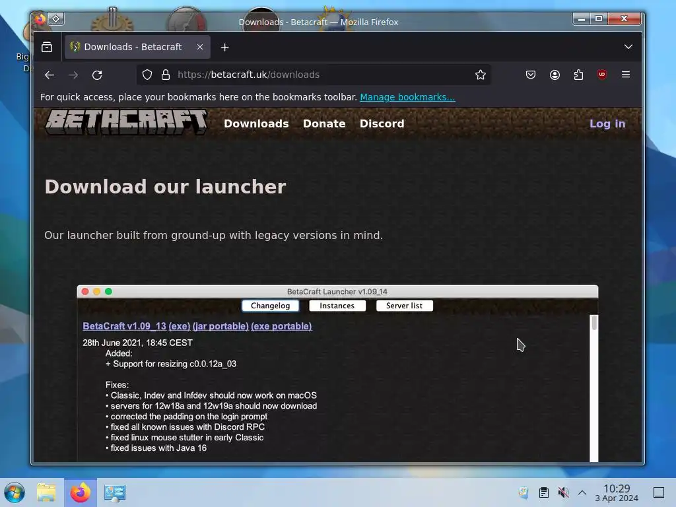Click the yellow dot on launcher image
Viewport: 676px width, 507px height.
[97, 291]
